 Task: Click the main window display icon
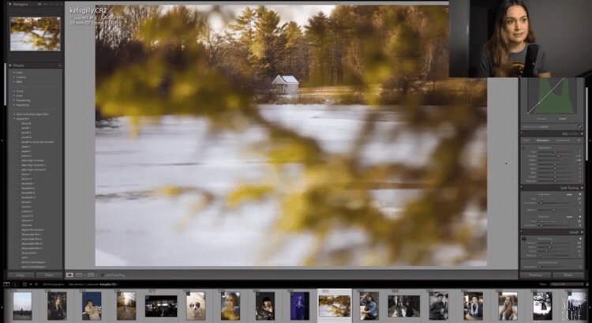tap(6, 284)
